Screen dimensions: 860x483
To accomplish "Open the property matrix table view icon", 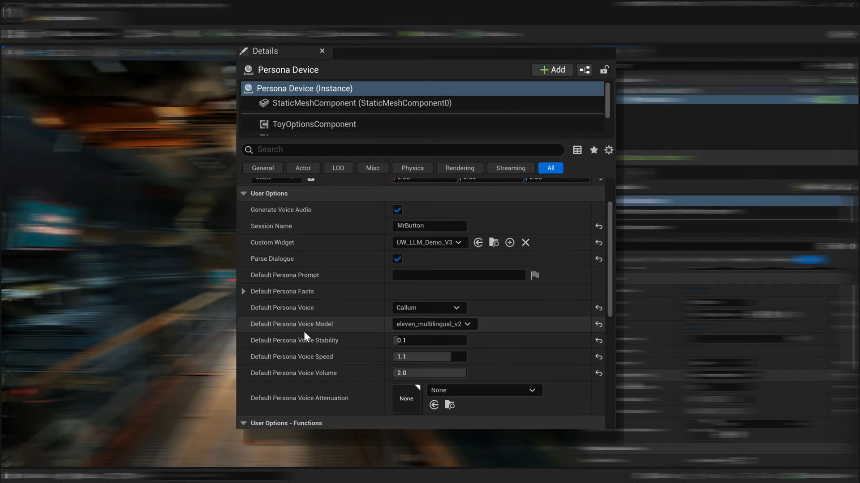I will [577, 150].
